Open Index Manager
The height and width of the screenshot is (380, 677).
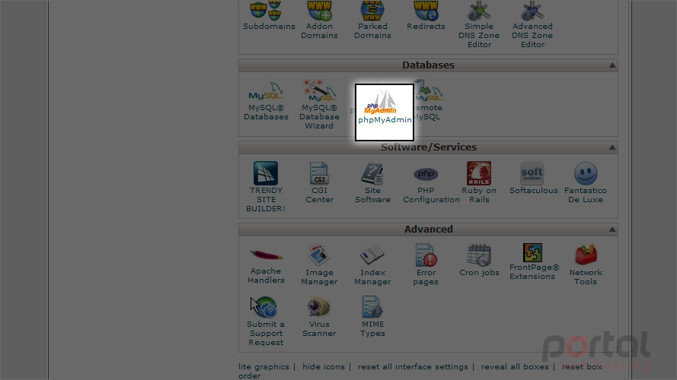(x=372, y=264)
